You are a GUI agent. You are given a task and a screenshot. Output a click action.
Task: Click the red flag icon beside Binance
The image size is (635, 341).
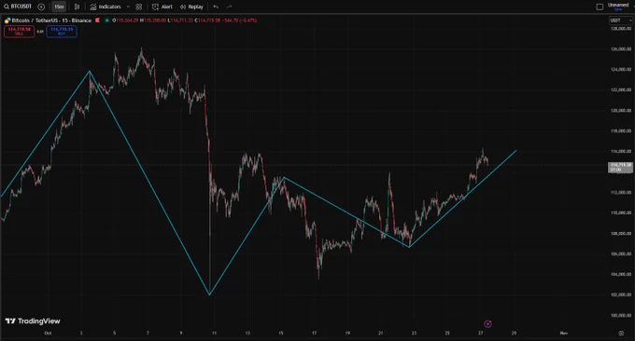98,20
